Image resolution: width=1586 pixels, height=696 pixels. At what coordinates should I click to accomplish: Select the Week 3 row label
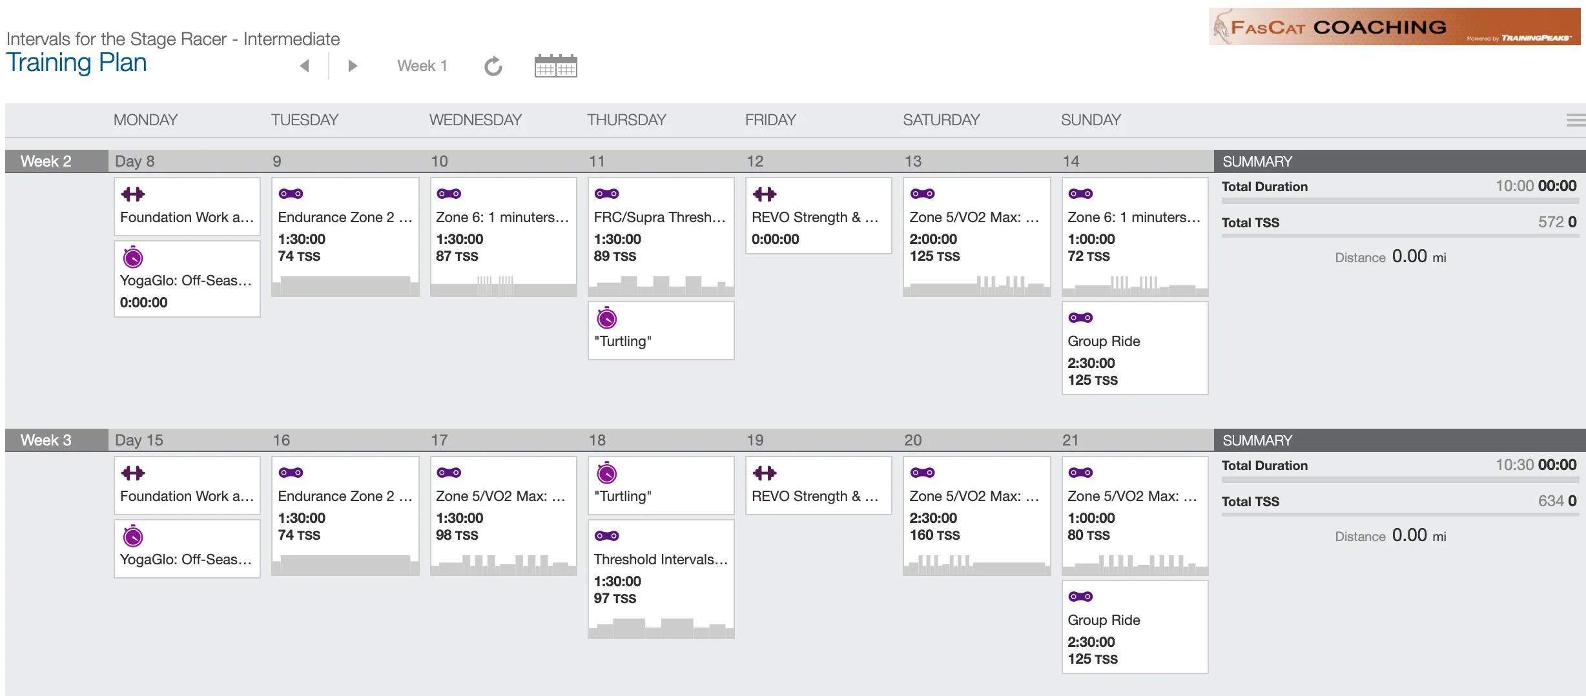[46, 440]
